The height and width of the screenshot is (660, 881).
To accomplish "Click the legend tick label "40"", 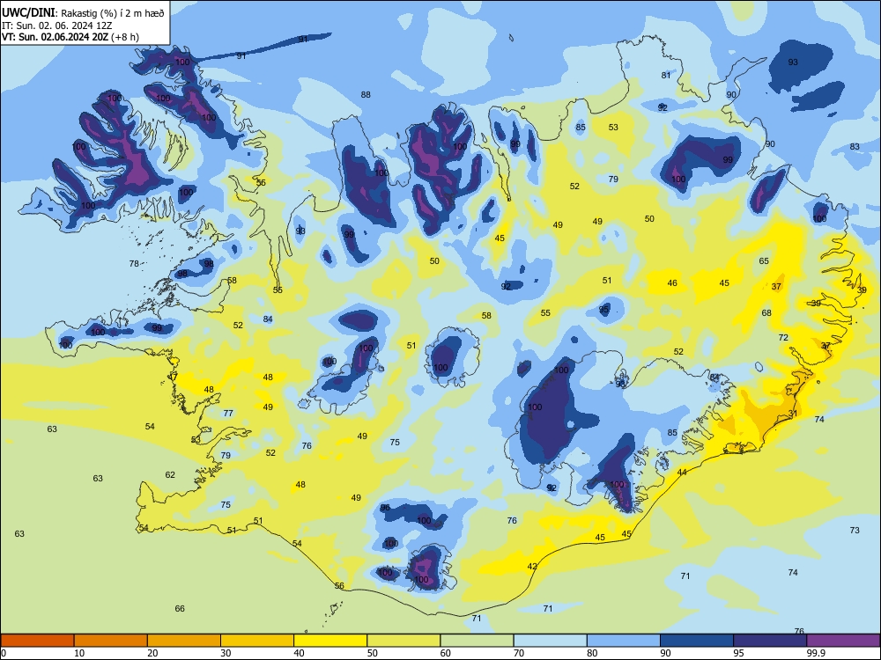I will 300,653.
